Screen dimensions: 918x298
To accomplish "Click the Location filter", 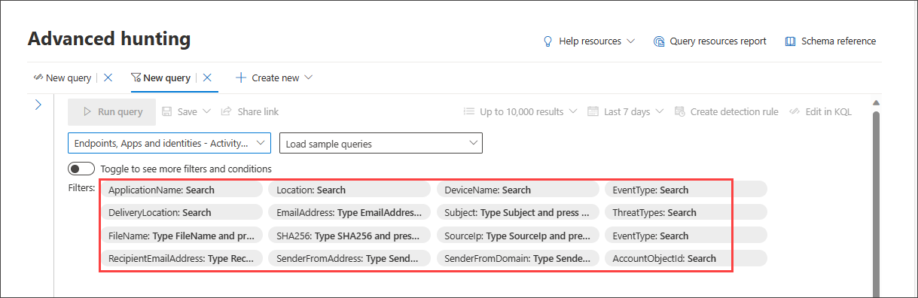I will 349,190.
